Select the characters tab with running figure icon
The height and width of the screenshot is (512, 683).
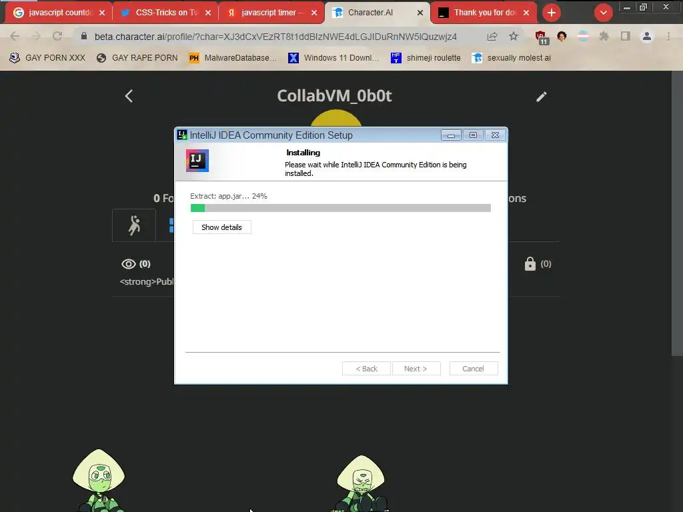pos(134,225)
